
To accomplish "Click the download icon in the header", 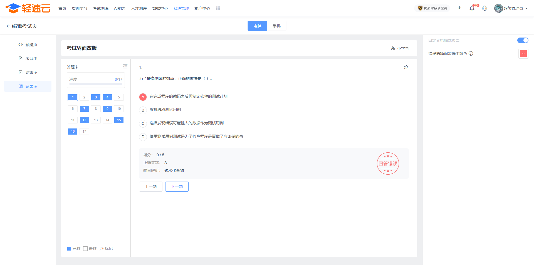I will 459,8.
